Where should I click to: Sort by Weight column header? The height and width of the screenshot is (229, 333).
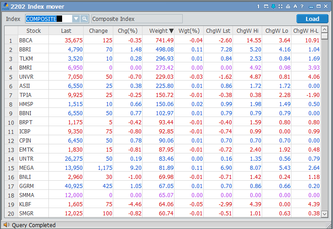(159, 31)
